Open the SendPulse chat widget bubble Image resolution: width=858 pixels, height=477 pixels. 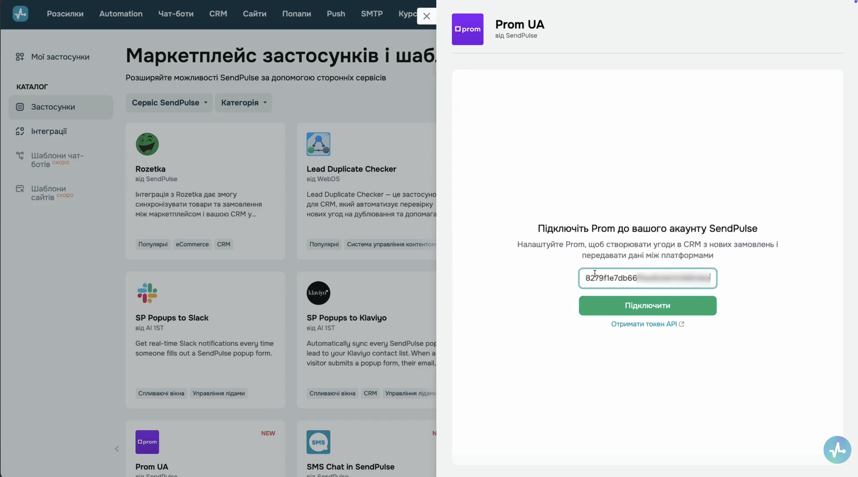click(x=837, y=449)
